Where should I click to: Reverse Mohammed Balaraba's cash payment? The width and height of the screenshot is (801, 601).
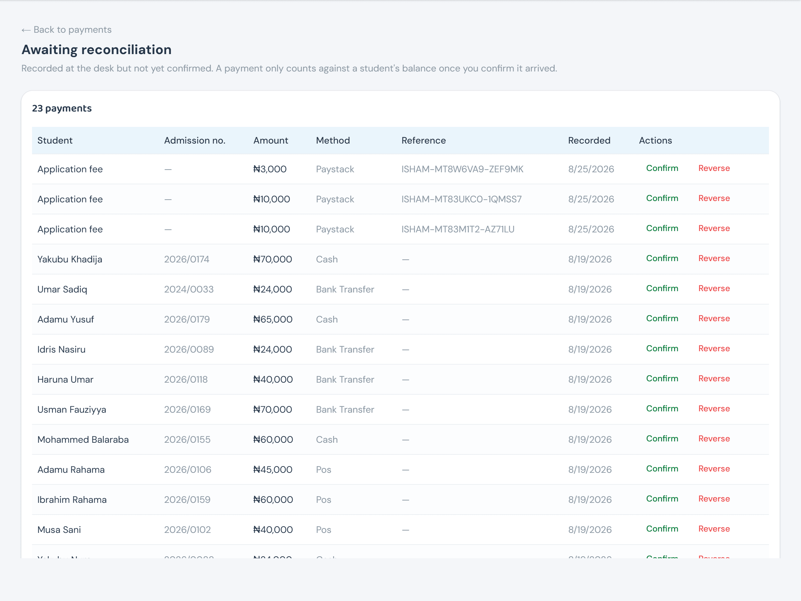point(714,439)
